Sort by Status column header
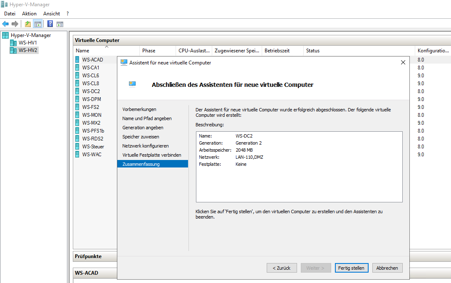 (x=359, y=51)
